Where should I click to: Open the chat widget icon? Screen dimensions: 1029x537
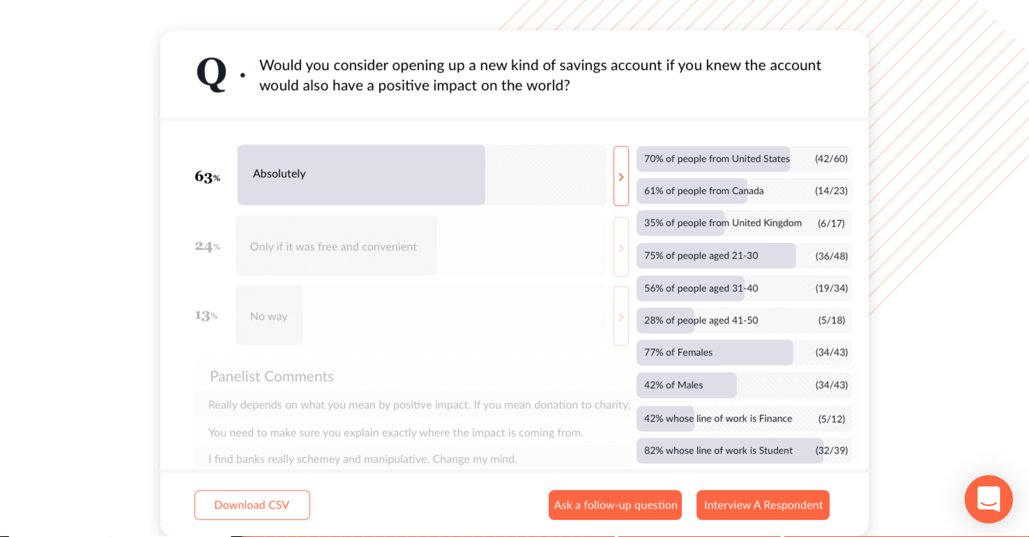pyautogui.click(x=988, y=499)
